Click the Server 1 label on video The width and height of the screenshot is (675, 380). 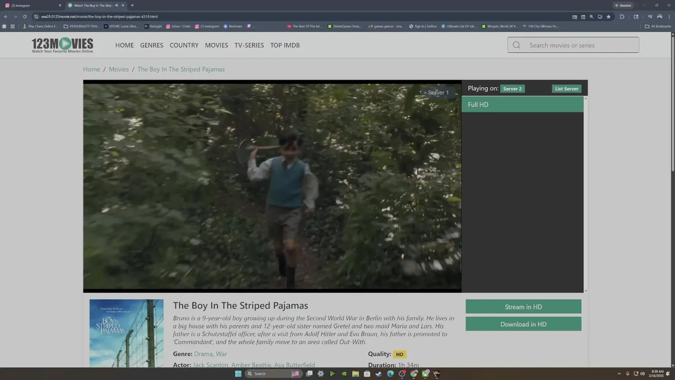(438, 92)
